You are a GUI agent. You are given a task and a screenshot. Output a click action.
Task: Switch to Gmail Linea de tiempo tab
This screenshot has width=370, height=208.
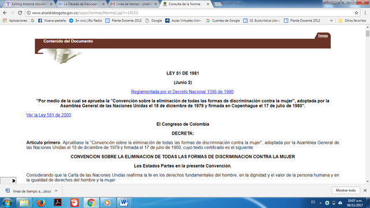tap(134, 4)
